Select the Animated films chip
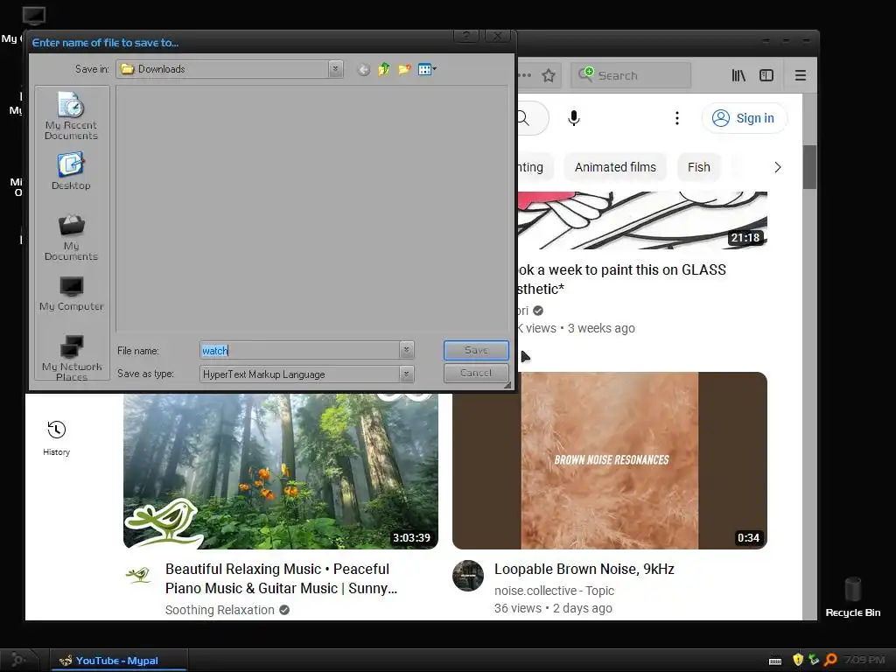 click(x=615, y=167)
